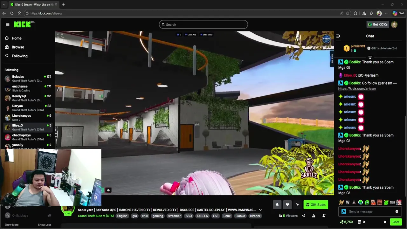This screenshot has height=229, width=407.
Task: Open browser settings three-dot menu
Action: 387,13
